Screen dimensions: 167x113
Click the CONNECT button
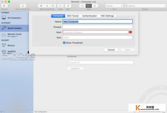[x=75, y=69]
